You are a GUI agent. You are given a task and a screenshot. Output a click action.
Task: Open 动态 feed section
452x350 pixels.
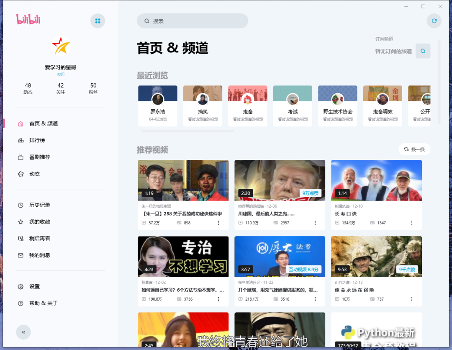61,174
